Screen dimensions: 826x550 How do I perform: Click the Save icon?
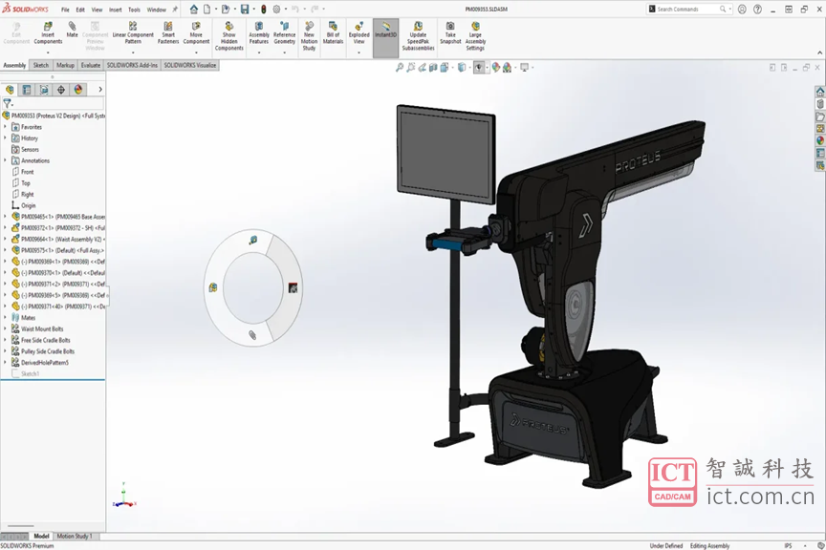click(x=245, y=9)
